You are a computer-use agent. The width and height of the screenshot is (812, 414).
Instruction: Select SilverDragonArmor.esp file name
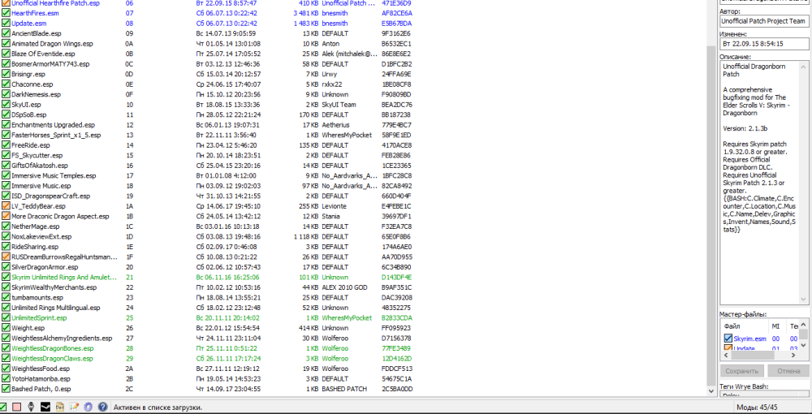point(45,267)
